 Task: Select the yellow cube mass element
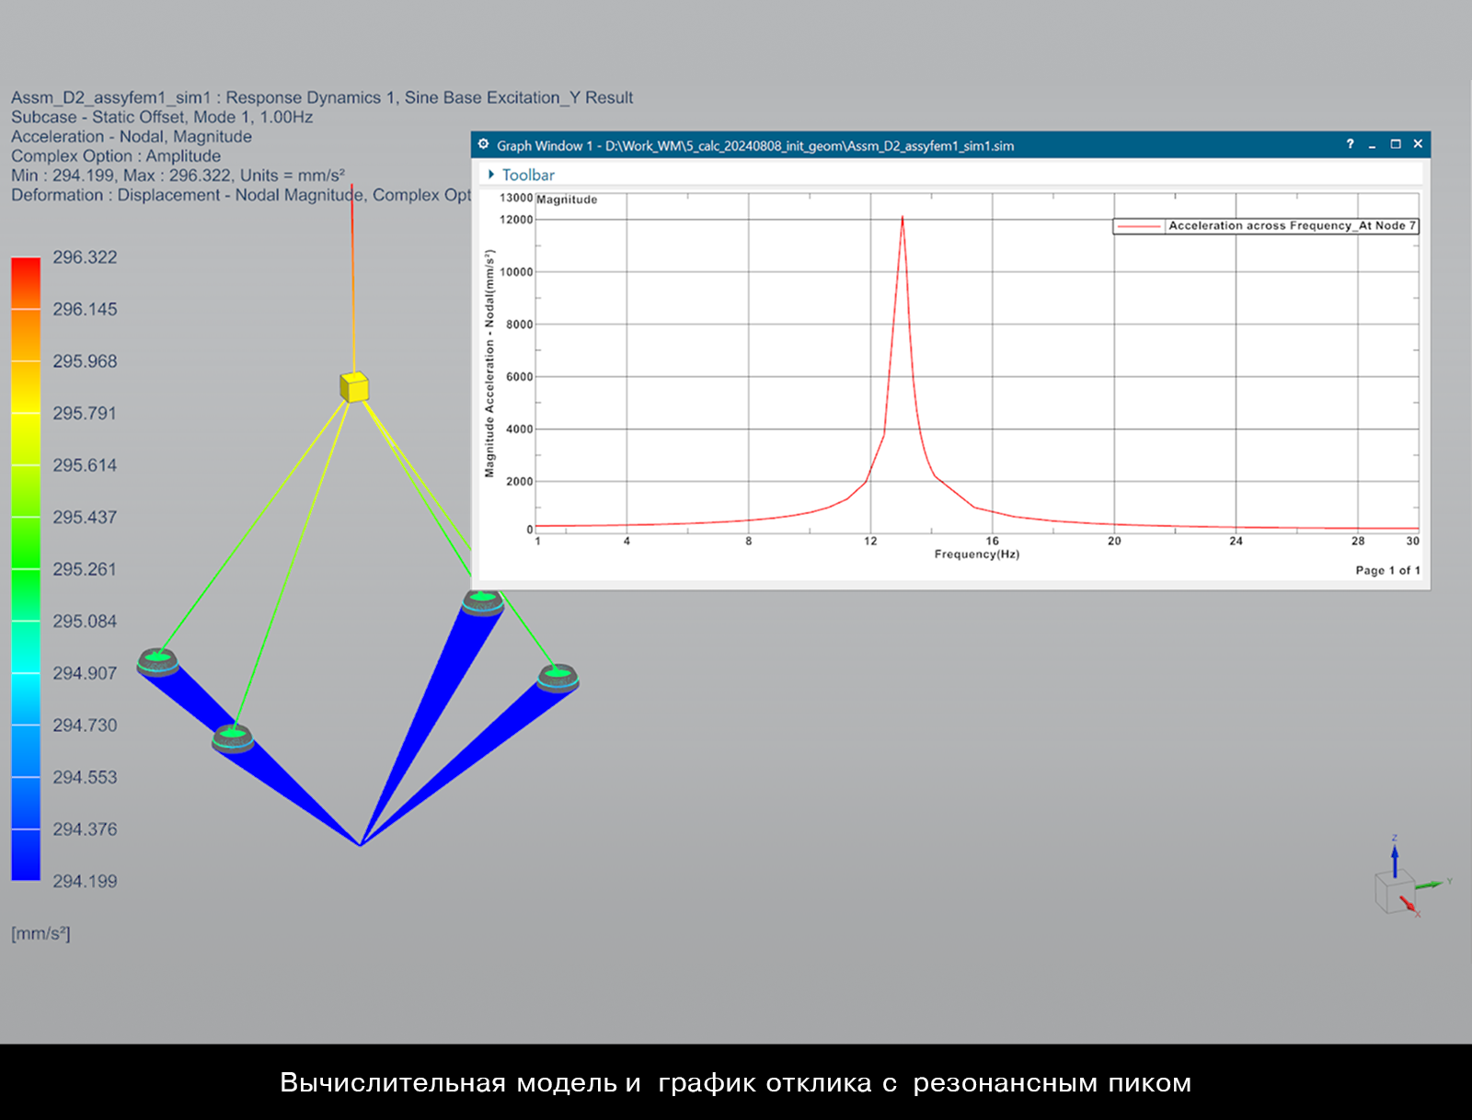click(x=354, y=387)
